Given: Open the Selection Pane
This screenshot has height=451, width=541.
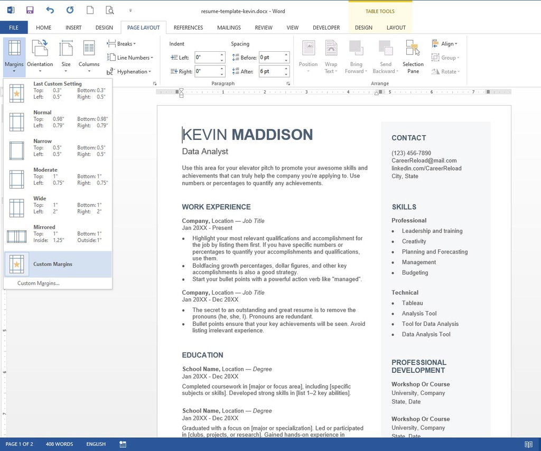Looking at the screenshot, I should tap(413, 55).
